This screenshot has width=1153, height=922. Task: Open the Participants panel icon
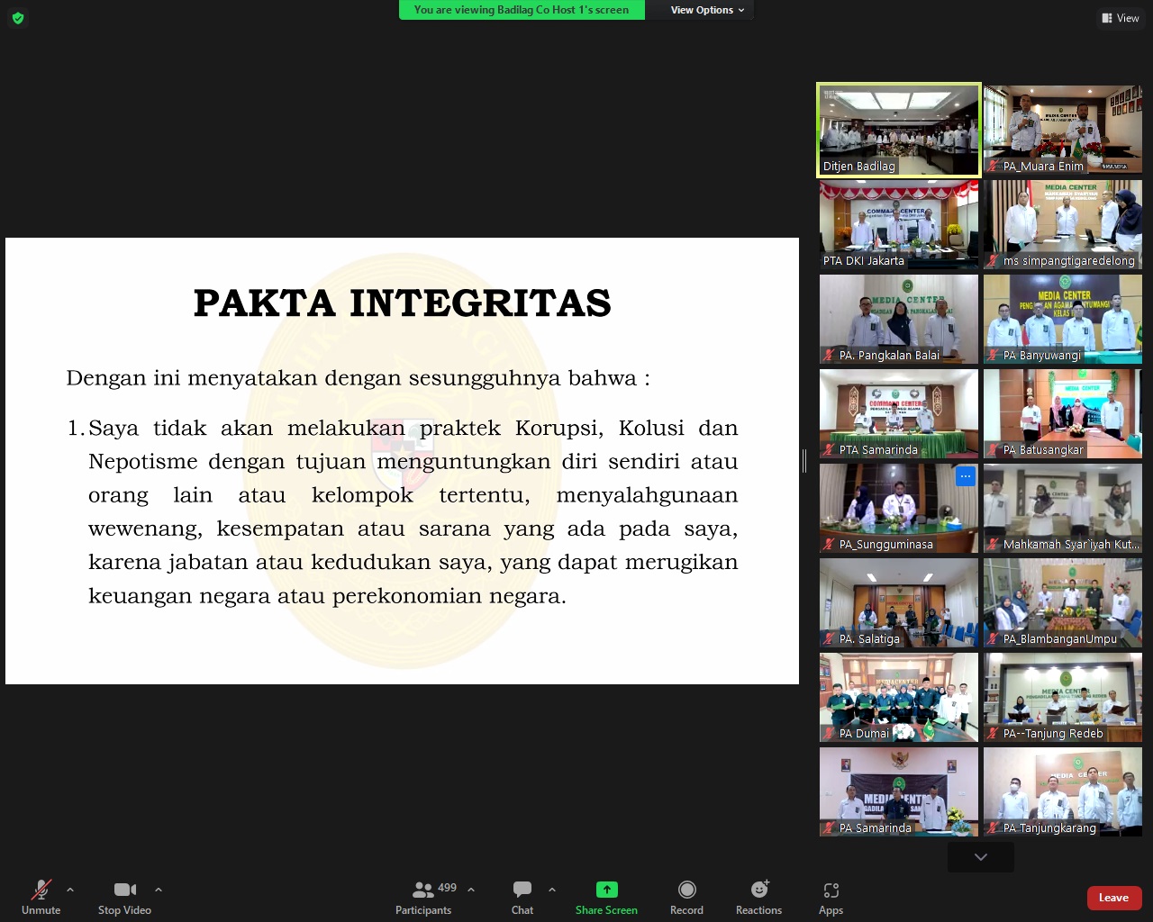[x=422, y=890]
